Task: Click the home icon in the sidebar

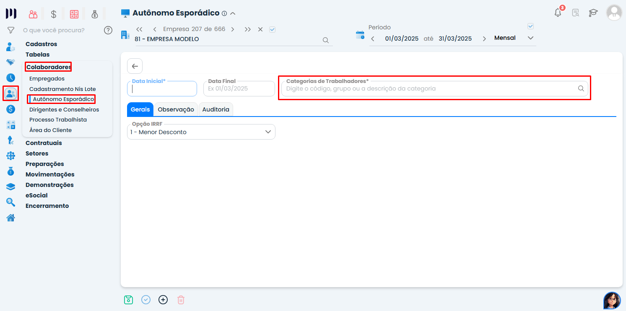Action: (10, 218)
